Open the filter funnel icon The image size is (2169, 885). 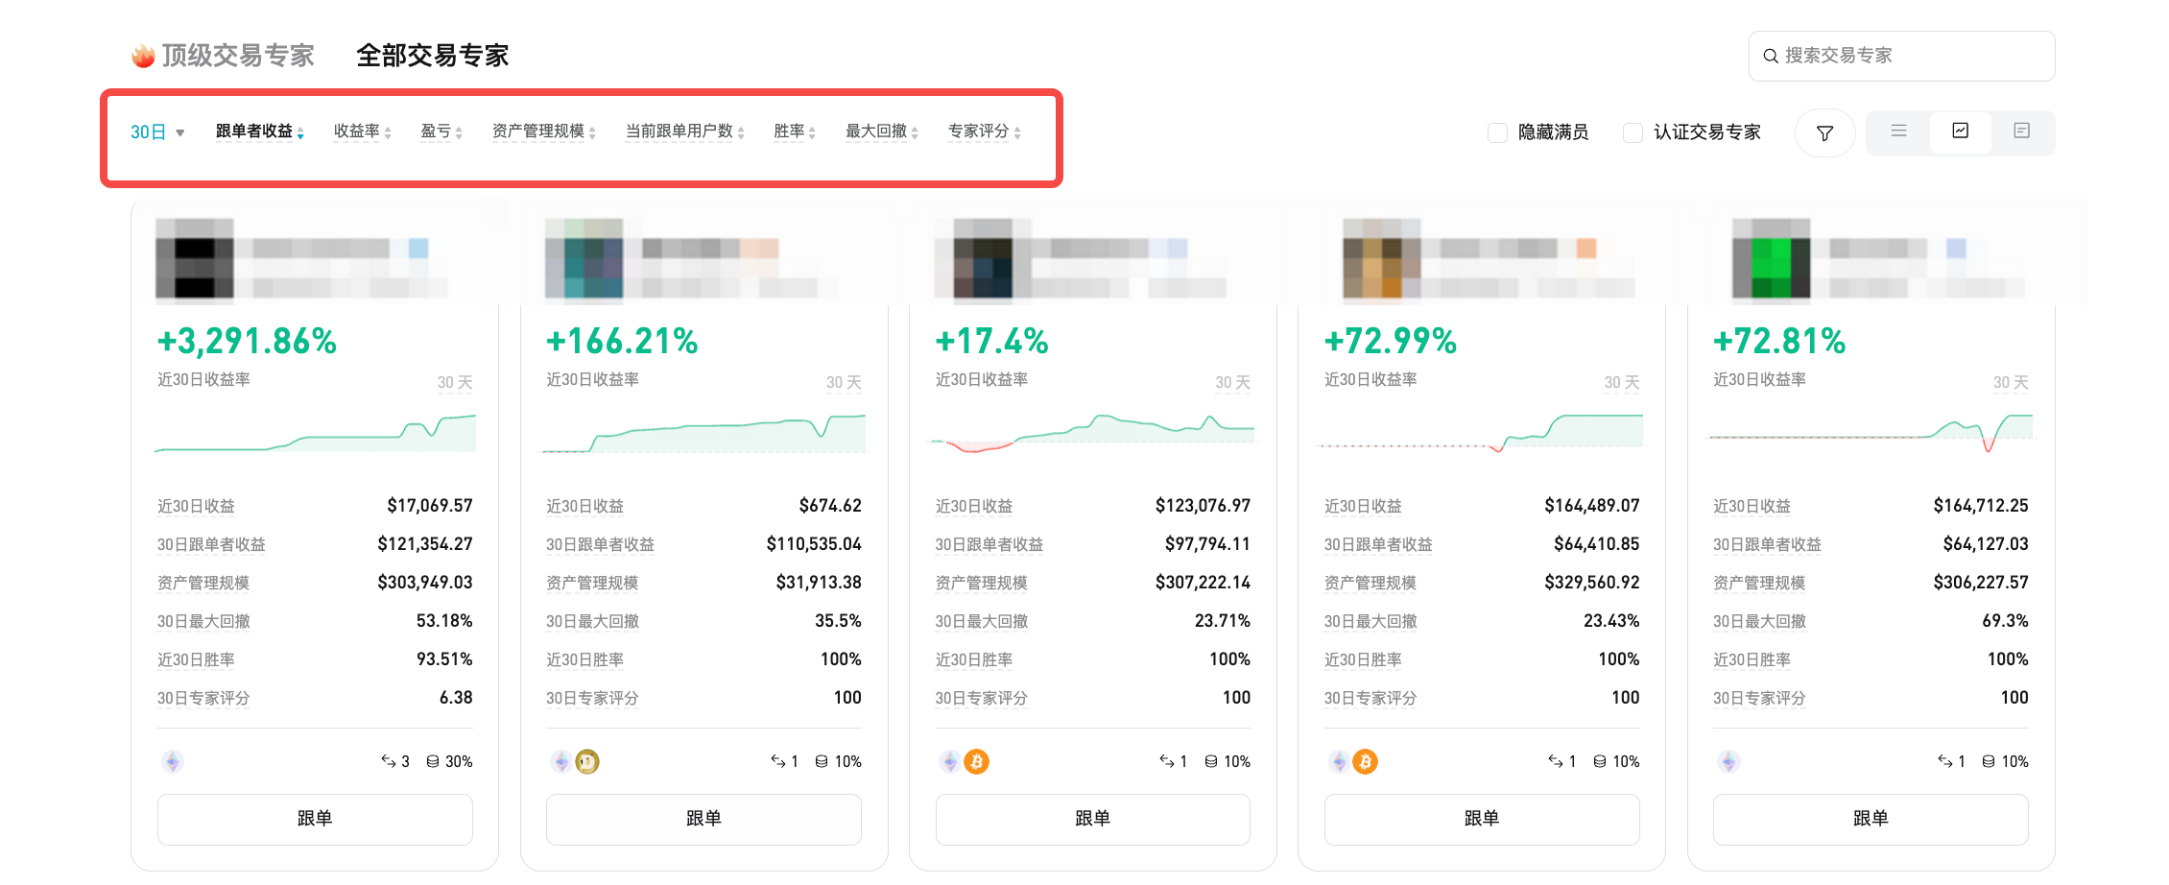pos(1824,132)
